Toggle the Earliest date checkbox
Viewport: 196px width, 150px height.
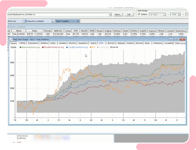tap(139, 14)
